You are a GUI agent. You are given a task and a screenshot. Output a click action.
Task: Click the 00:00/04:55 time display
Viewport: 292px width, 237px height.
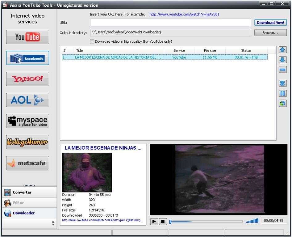[273, 221]
